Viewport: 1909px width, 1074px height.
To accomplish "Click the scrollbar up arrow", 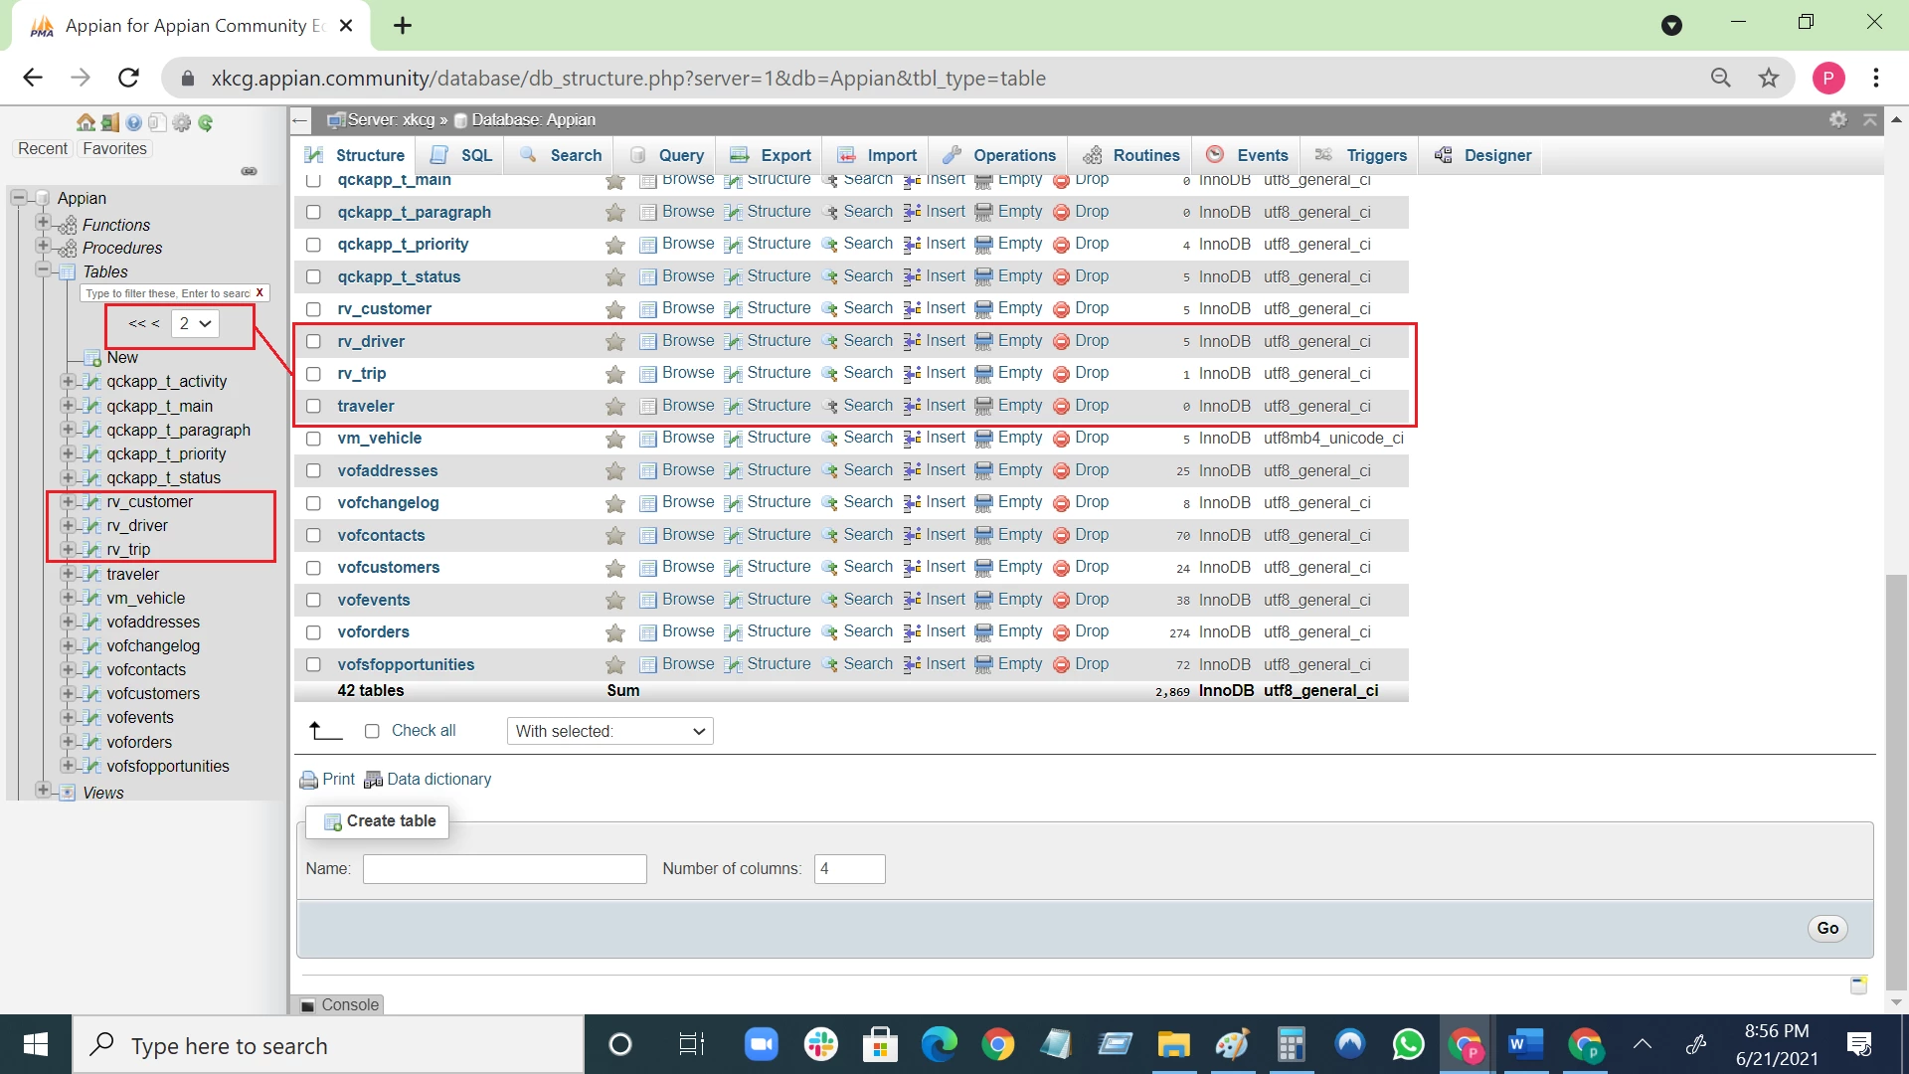I will 1896,118.
